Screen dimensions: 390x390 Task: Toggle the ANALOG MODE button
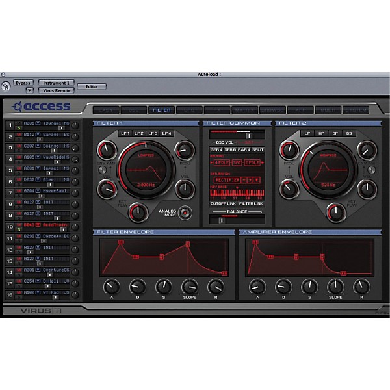pyautogui.click(x=185, y=213)
